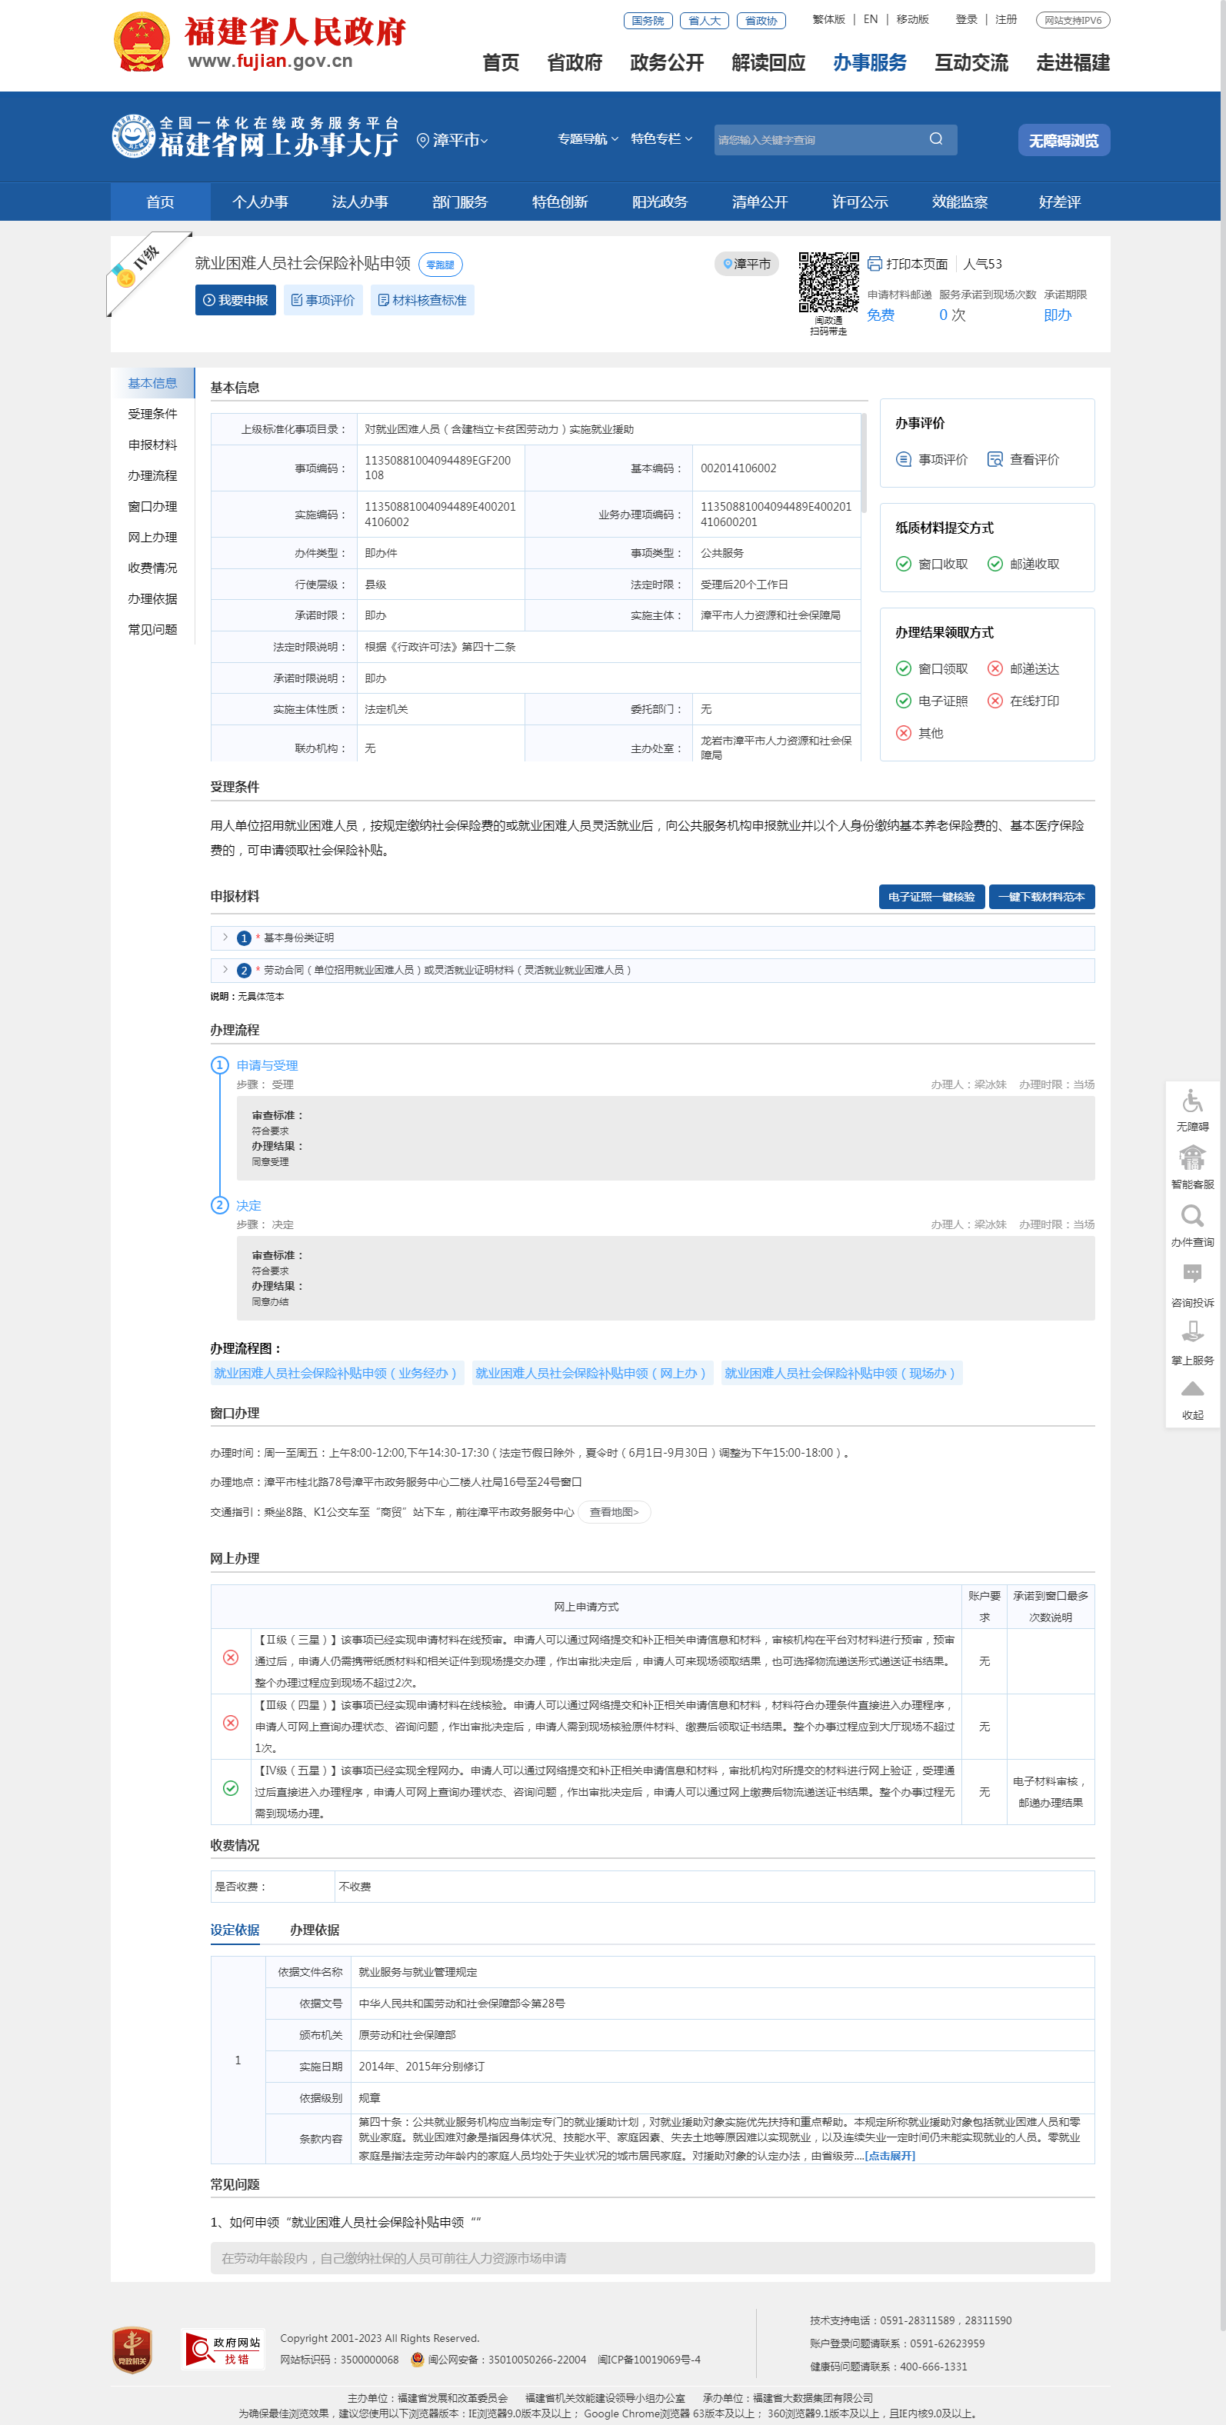Open 无障碍 wheelchair icon in side panel
Viewport: 1226px width, 2425px height.
coord(1192,1100)
